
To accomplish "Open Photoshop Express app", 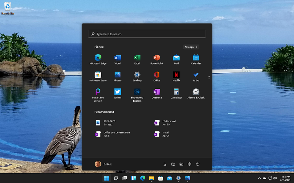I will [137, 92].
